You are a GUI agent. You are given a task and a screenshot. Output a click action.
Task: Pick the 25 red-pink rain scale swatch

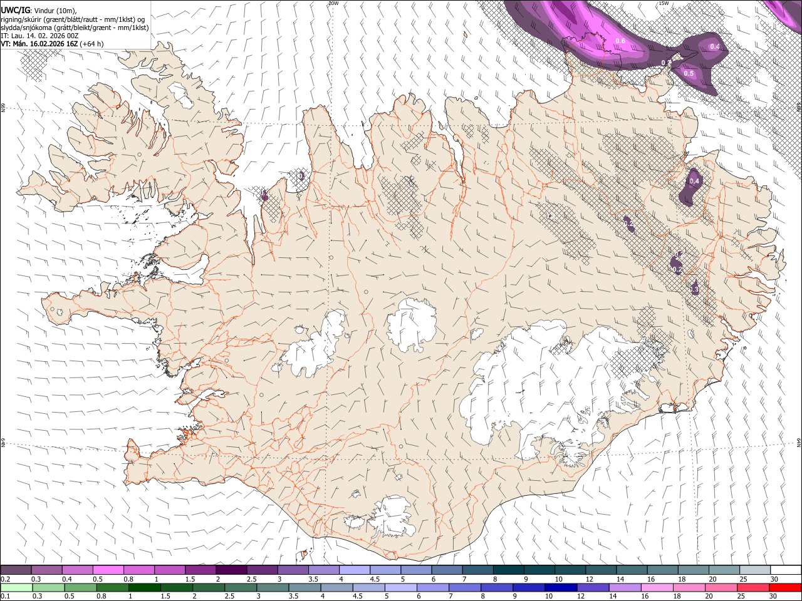coord(753,587)
